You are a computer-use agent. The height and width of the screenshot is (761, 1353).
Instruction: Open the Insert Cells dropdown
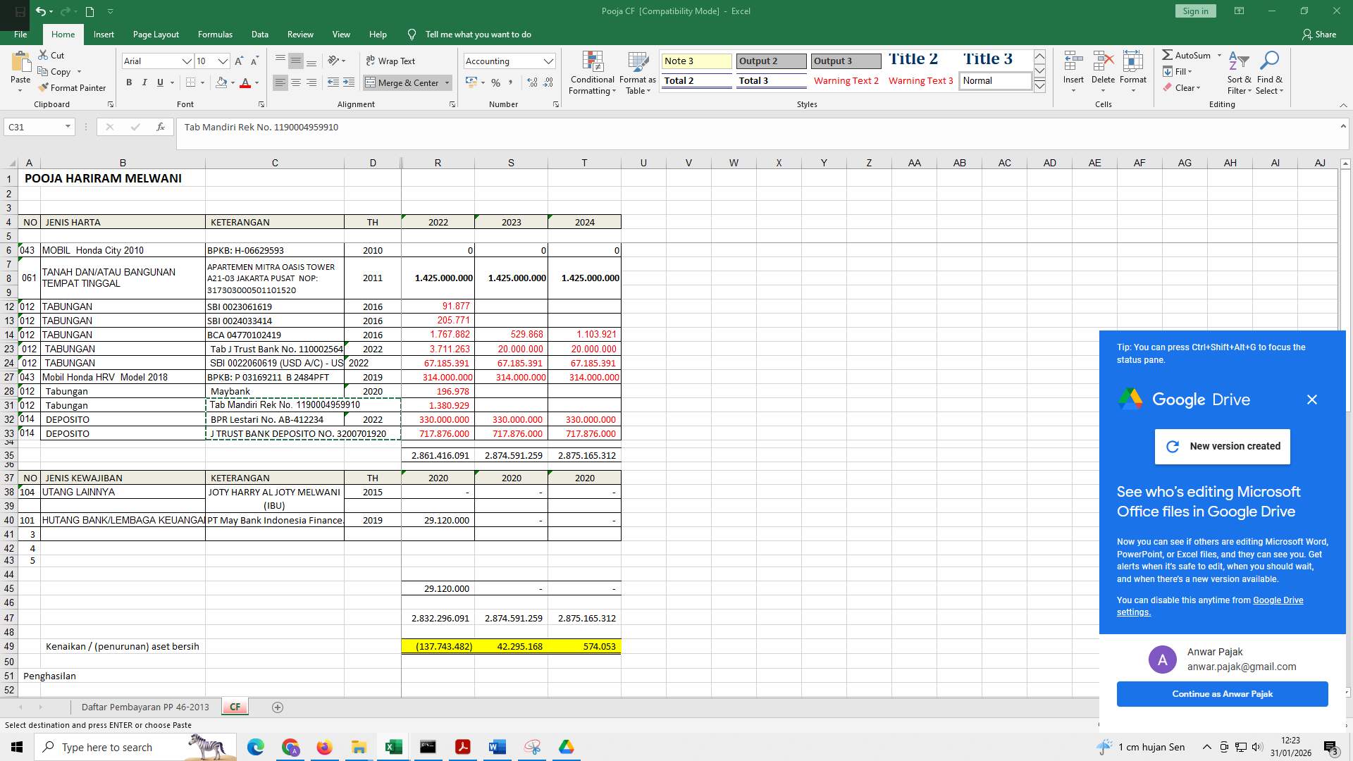pyautogui.click(x=1073, y=89)
